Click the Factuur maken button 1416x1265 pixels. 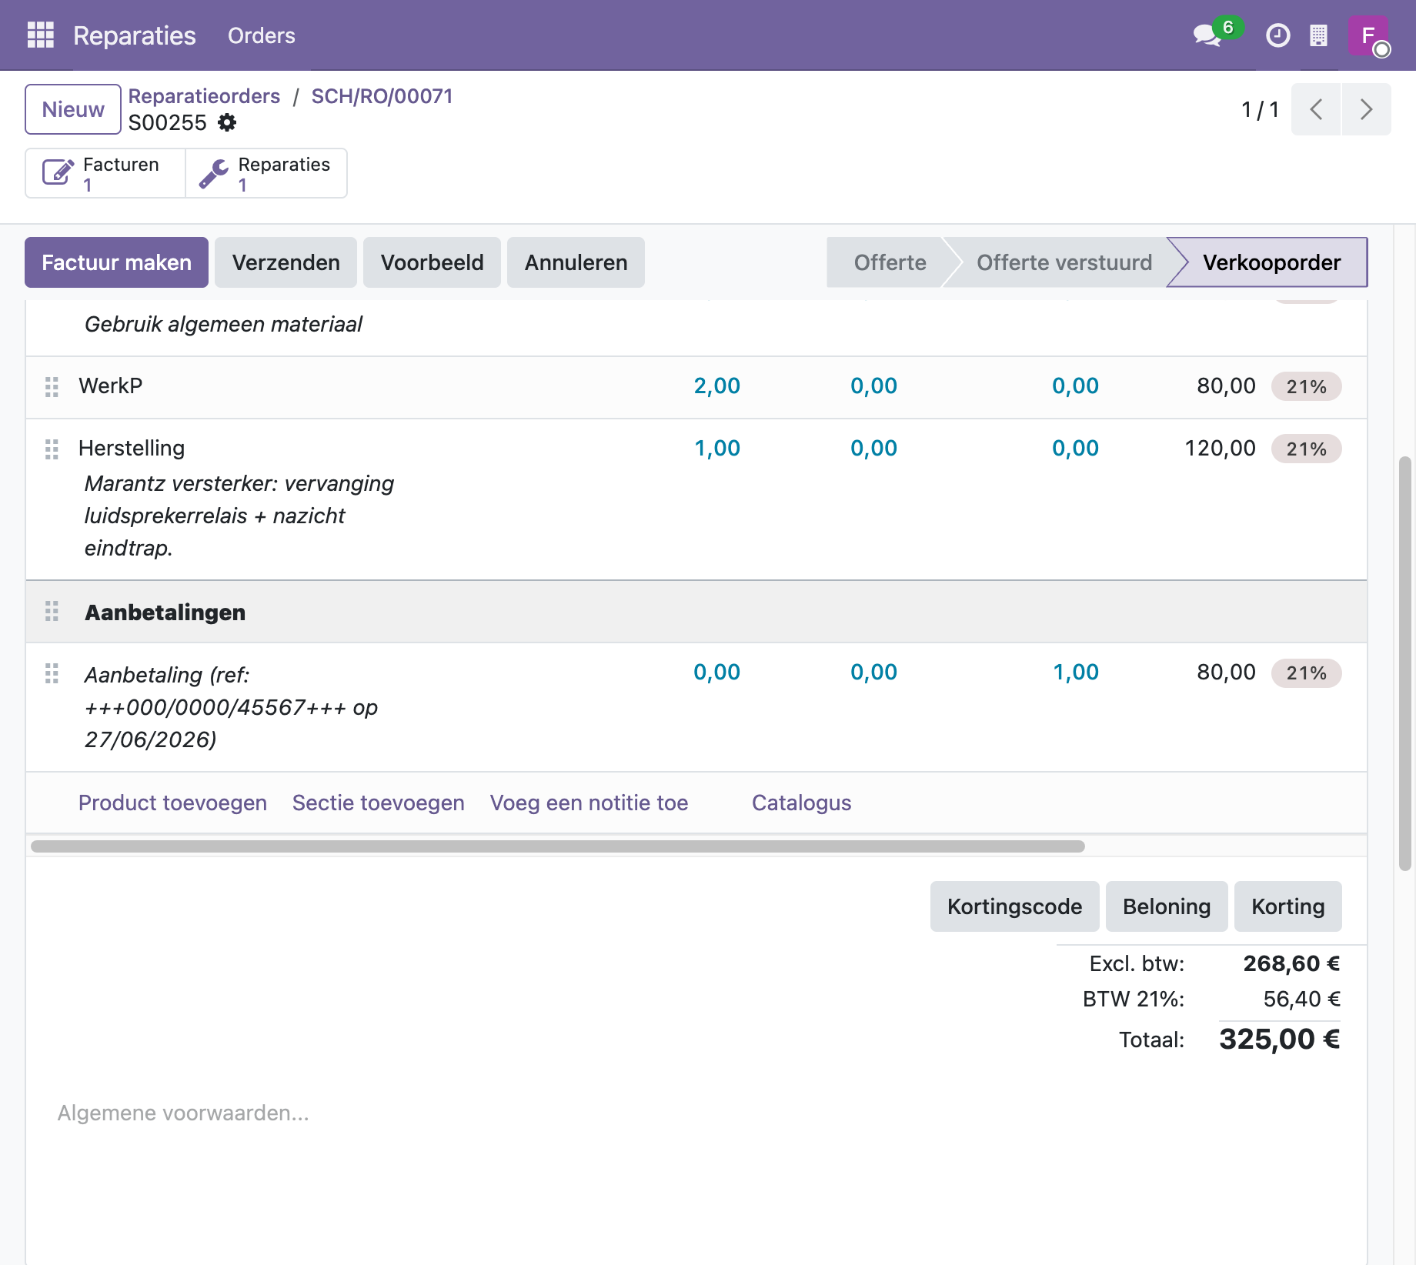click(x=116, y=262)
